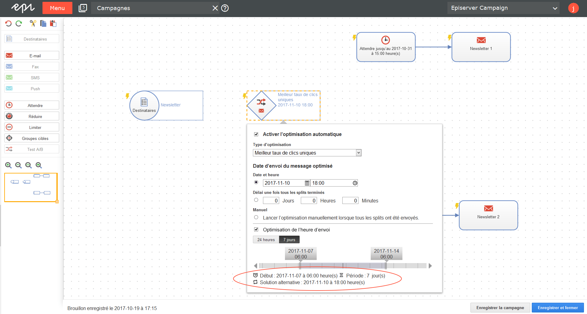Paste with the clipboard icon
Viewport: 587px width, 314px height.
point(53,23)
